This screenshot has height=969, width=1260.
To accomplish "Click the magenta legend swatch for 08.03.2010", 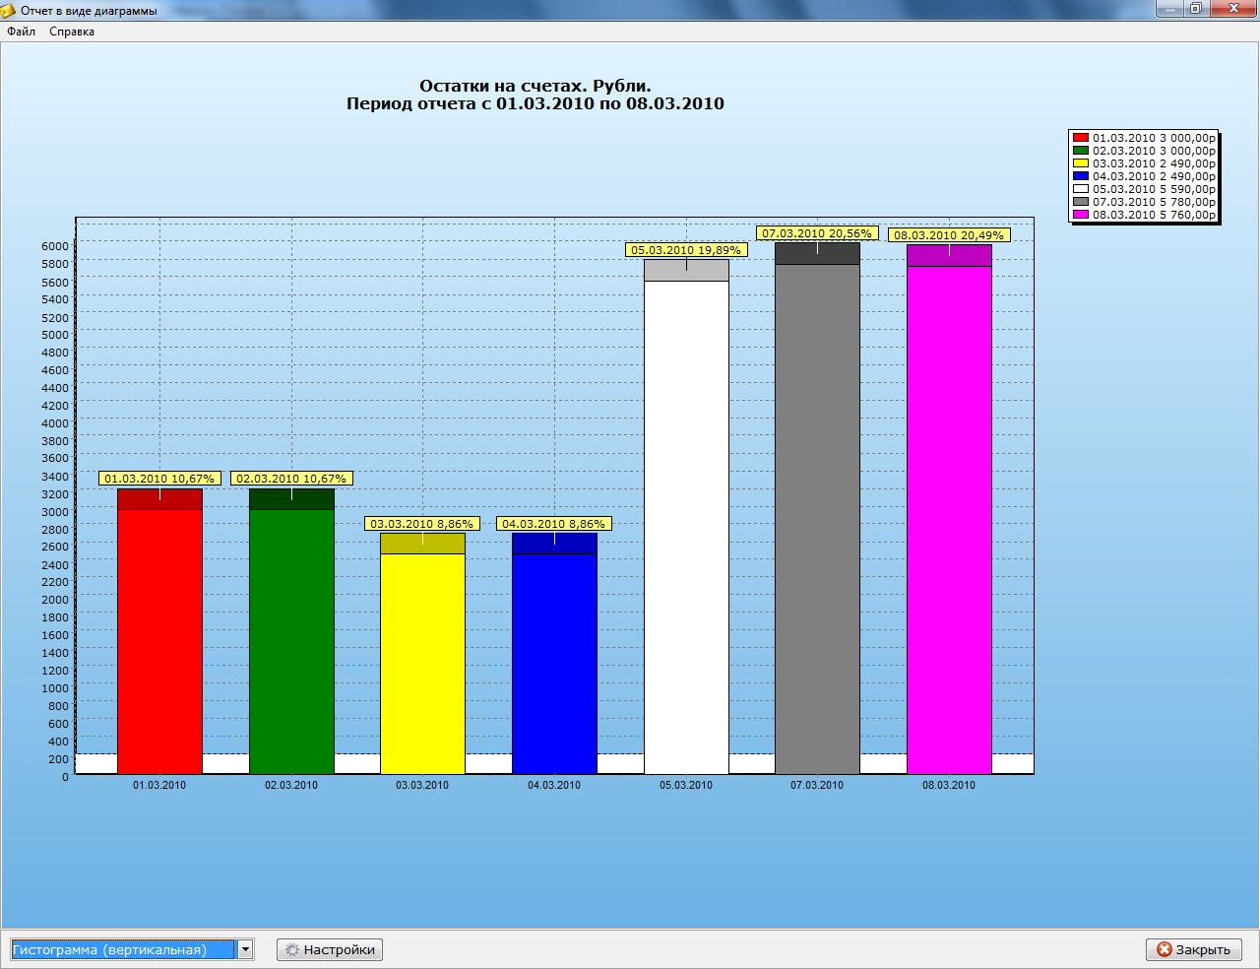I will (1081, 215).
